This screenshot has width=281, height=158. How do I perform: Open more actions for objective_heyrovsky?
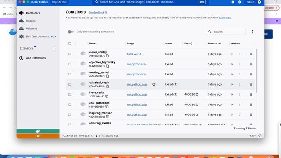pyautogui.click(x=239, y=64)
